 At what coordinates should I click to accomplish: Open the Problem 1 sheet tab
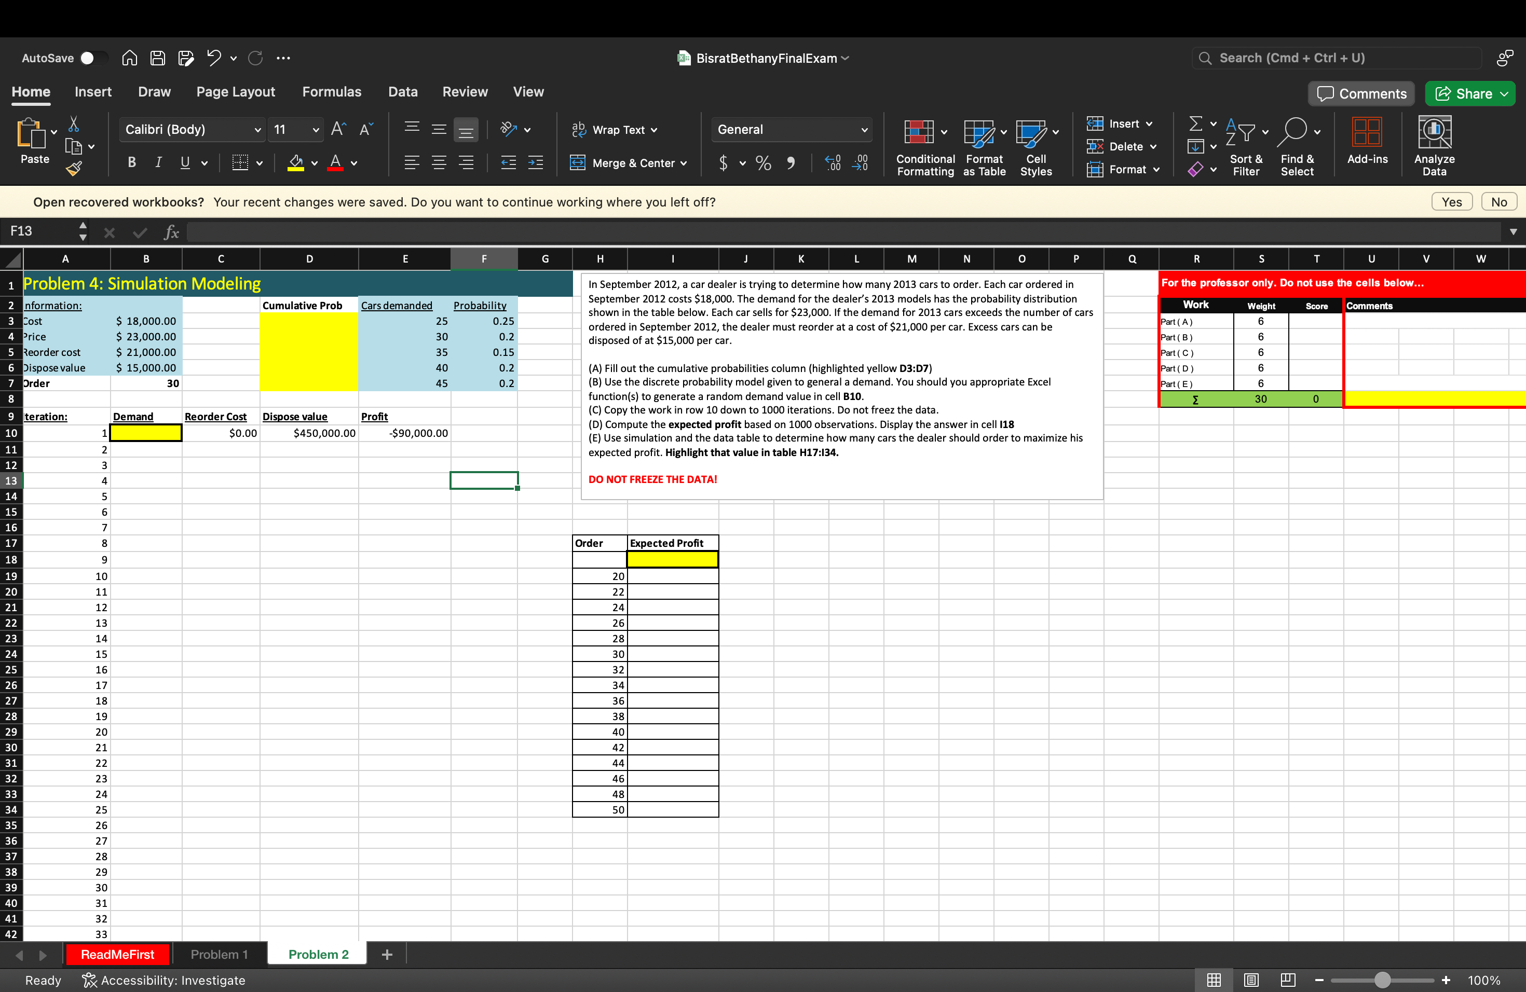pos(219,954)
